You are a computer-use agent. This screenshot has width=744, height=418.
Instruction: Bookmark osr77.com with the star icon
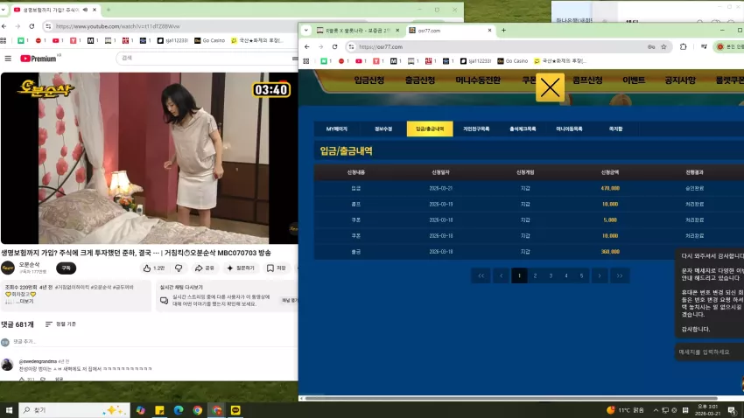coord(663,47)
